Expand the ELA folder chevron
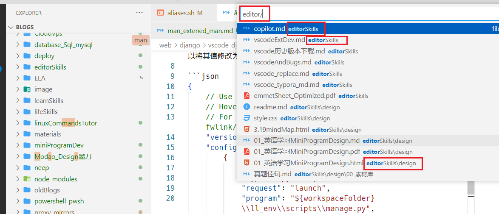Viewport: 499px width, 214px height. pyautogui.click(x=18, y=78)
